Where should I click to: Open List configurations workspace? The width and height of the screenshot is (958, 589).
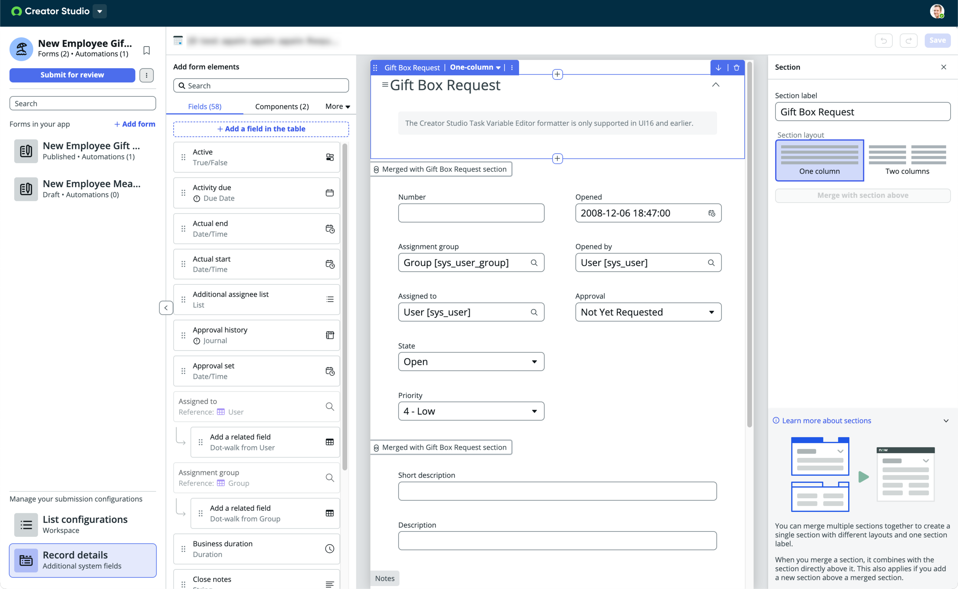click(83, 524)
